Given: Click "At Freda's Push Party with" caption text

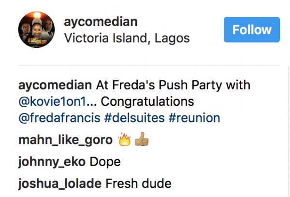Looking at the screenshot, I should tap(173, 85).
